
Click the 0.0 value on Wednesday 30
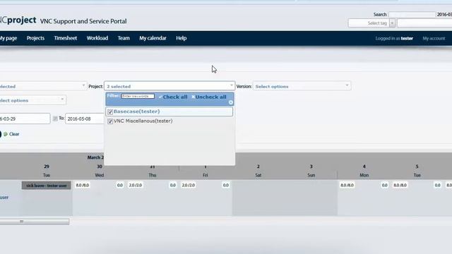[120, 185]
